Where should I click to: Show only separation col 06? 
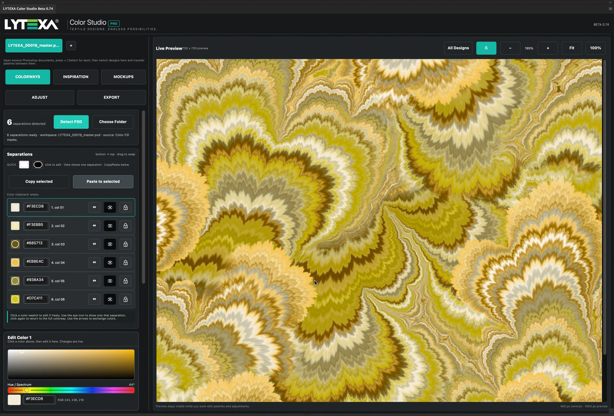(110, 299)
